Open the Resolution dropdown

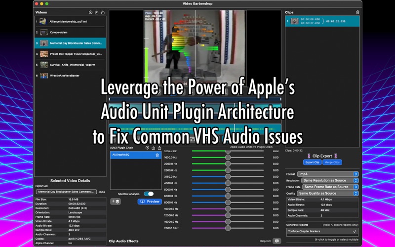pos(329,180)
